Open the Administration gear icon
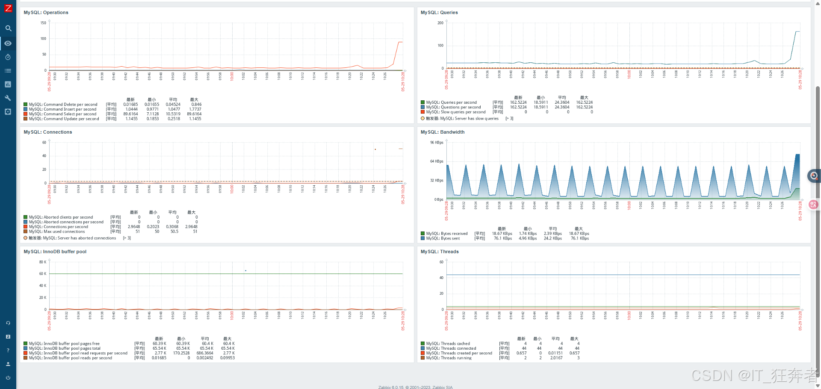The width and height of the screenshot is (821, 389). tap(8, 111)
